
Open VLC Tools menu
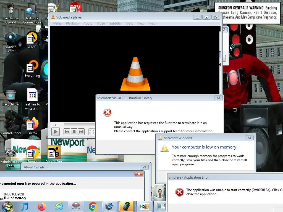[x=129, y=23]
